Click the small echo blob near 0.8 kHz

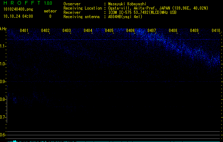pyautogui.click(x=15, y=100)
